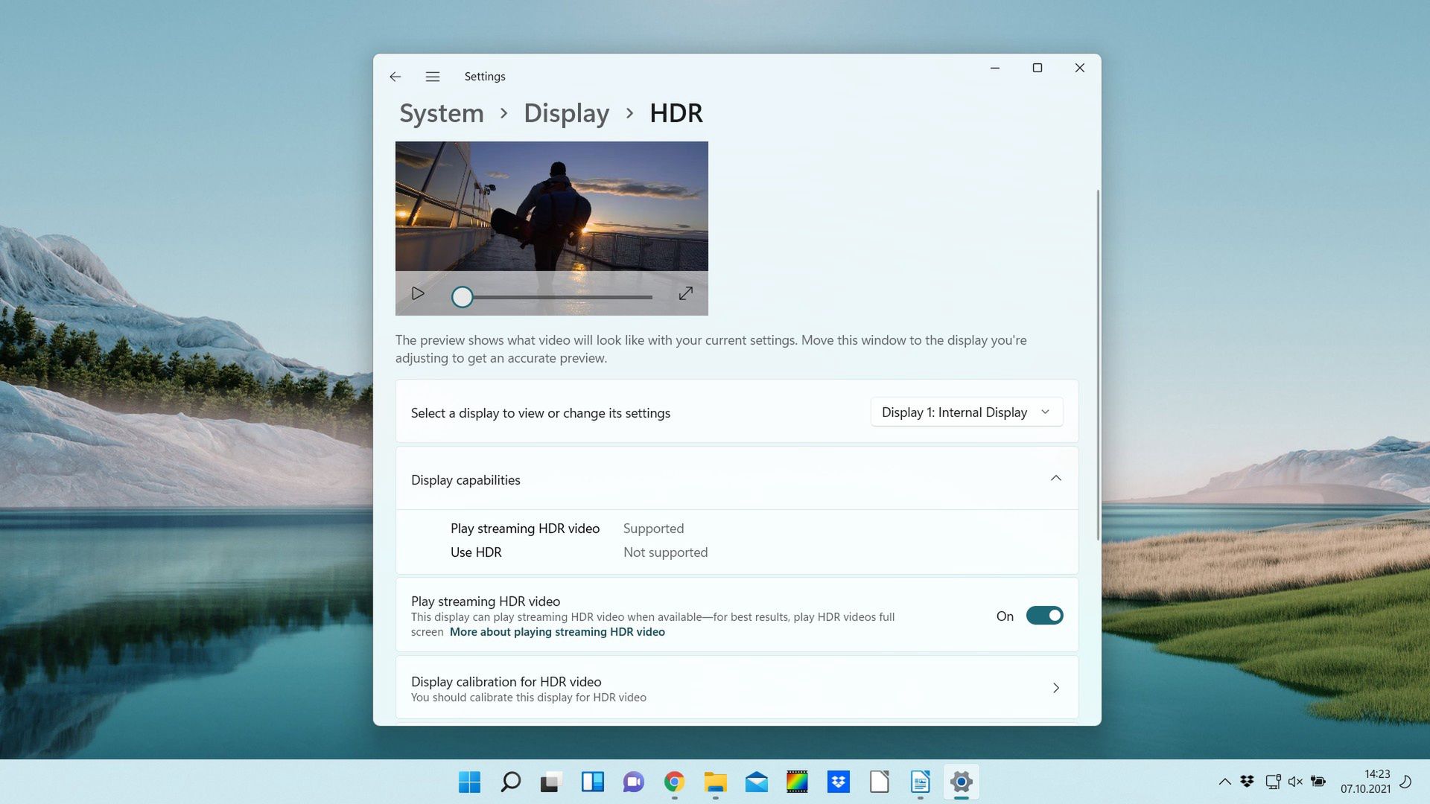Navigate to System in breadcrumb
This screenshot has height=804, width=1430.
click(x=442, y=113)
